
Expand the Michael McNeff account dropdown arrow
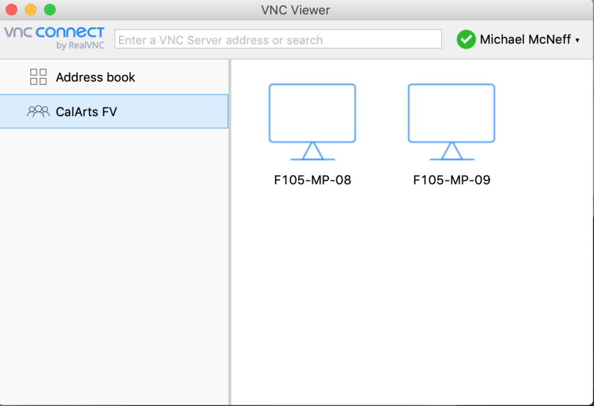pyautogui.click(x=577, y=40)
